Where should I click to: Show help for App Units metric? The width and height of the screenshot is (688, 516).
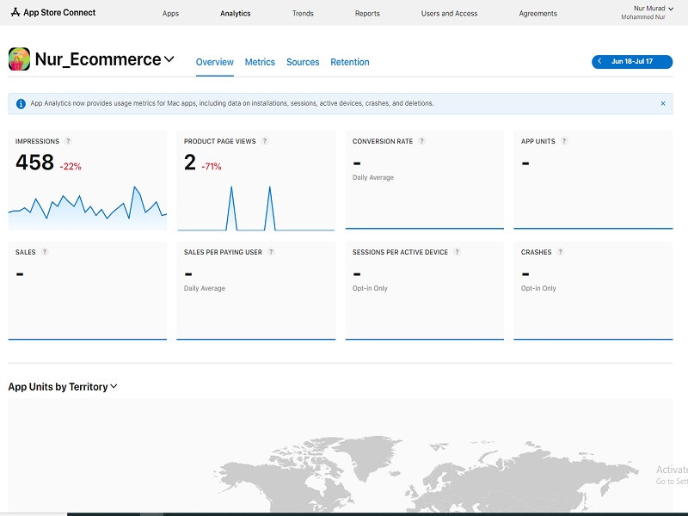(564, 141)
